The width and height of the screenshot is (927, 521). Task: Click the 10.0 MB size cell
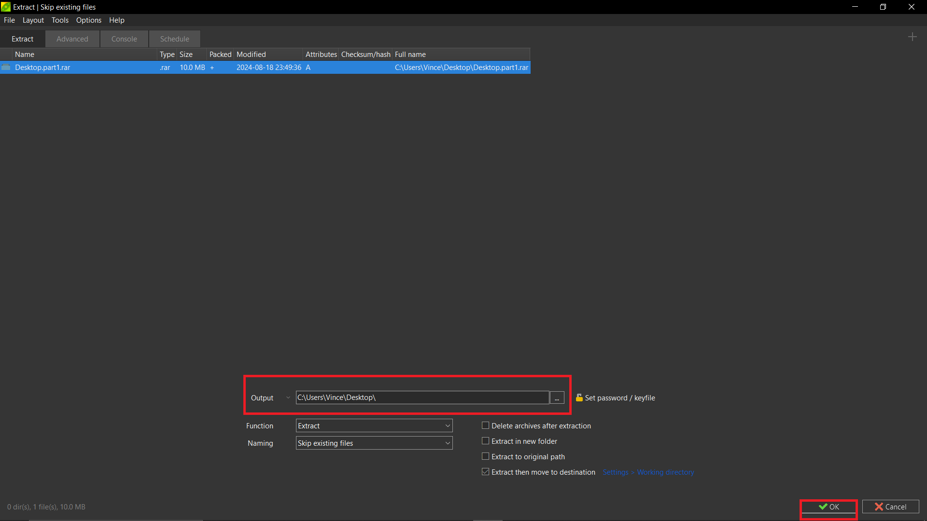tap(192, 68)
